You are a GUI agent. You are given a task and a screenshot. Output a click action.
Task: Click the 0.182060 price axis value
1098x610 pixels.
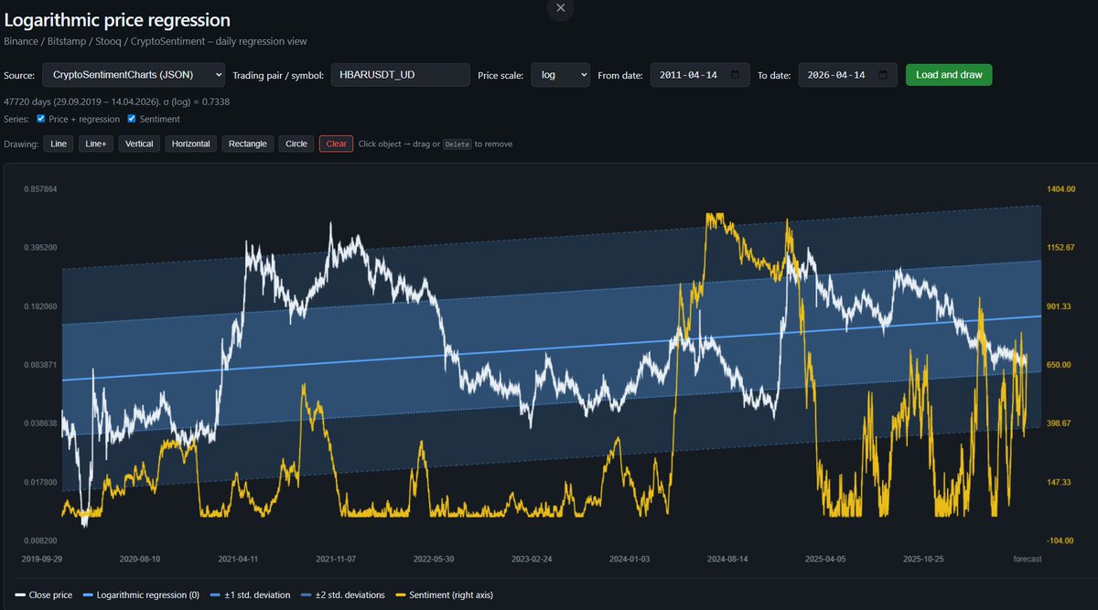pyautogui.click(x=39, y=306)
